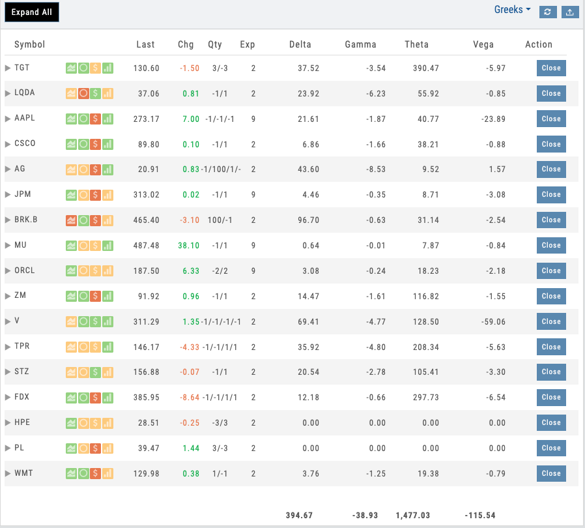Close the ORCL position

coord(551,271)
